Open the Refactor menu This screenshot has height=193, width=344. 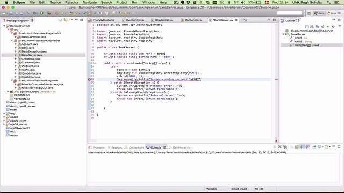pyautogui.click(x=71, y=2)
